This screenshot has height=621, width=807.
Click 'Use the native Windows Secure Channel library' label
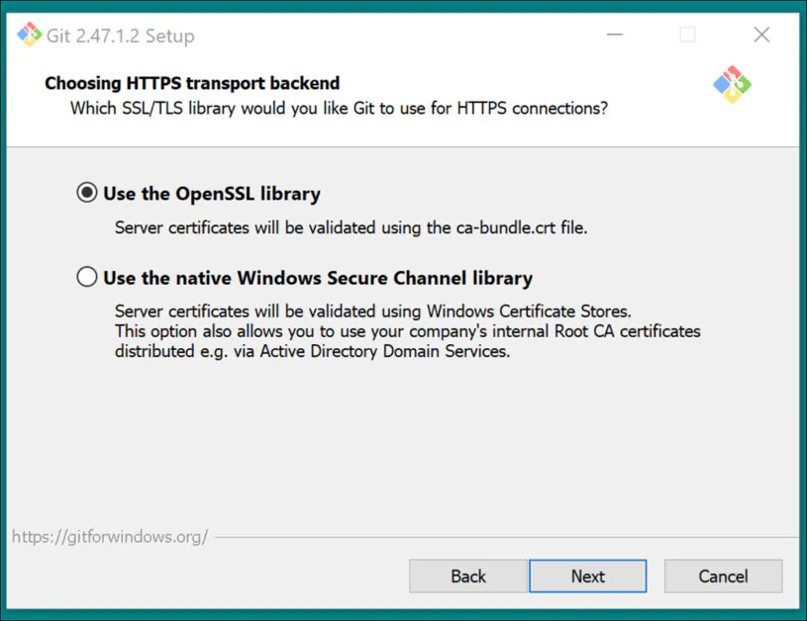click(x=318, y=278)
